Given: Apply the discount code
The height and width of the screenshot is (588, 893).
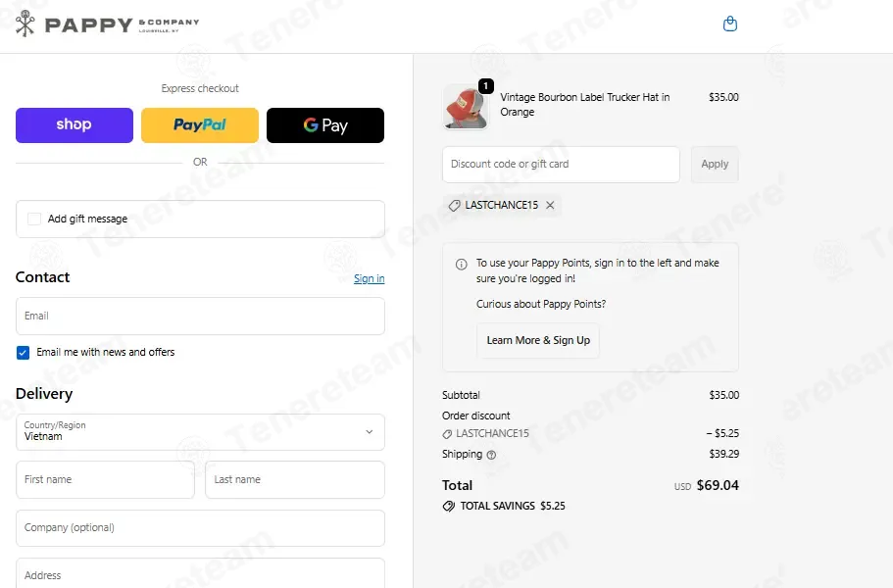Looking at the screenshot, I should coord(715,165).
